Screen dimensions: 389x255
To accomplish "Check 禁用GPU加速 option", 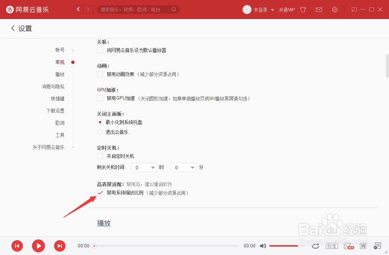I will [x=100, y=98].
